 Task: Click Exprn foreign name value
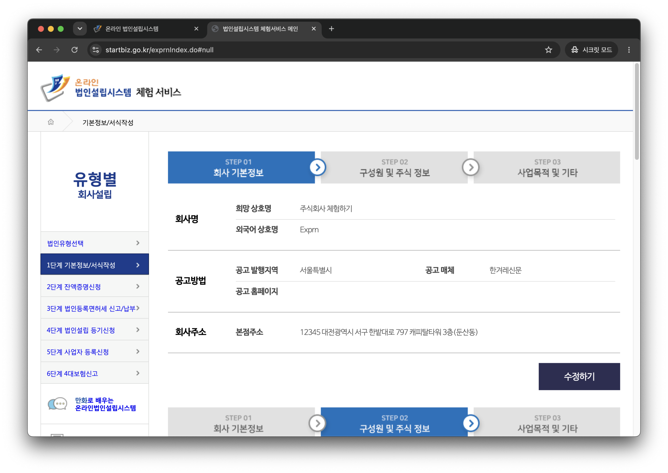tap(309, 230)
